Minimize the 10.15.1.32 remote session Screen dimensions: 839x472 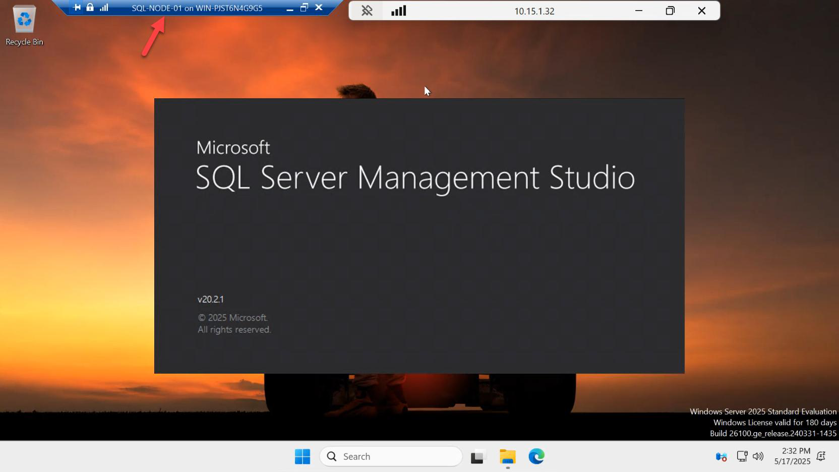point(639,11)
